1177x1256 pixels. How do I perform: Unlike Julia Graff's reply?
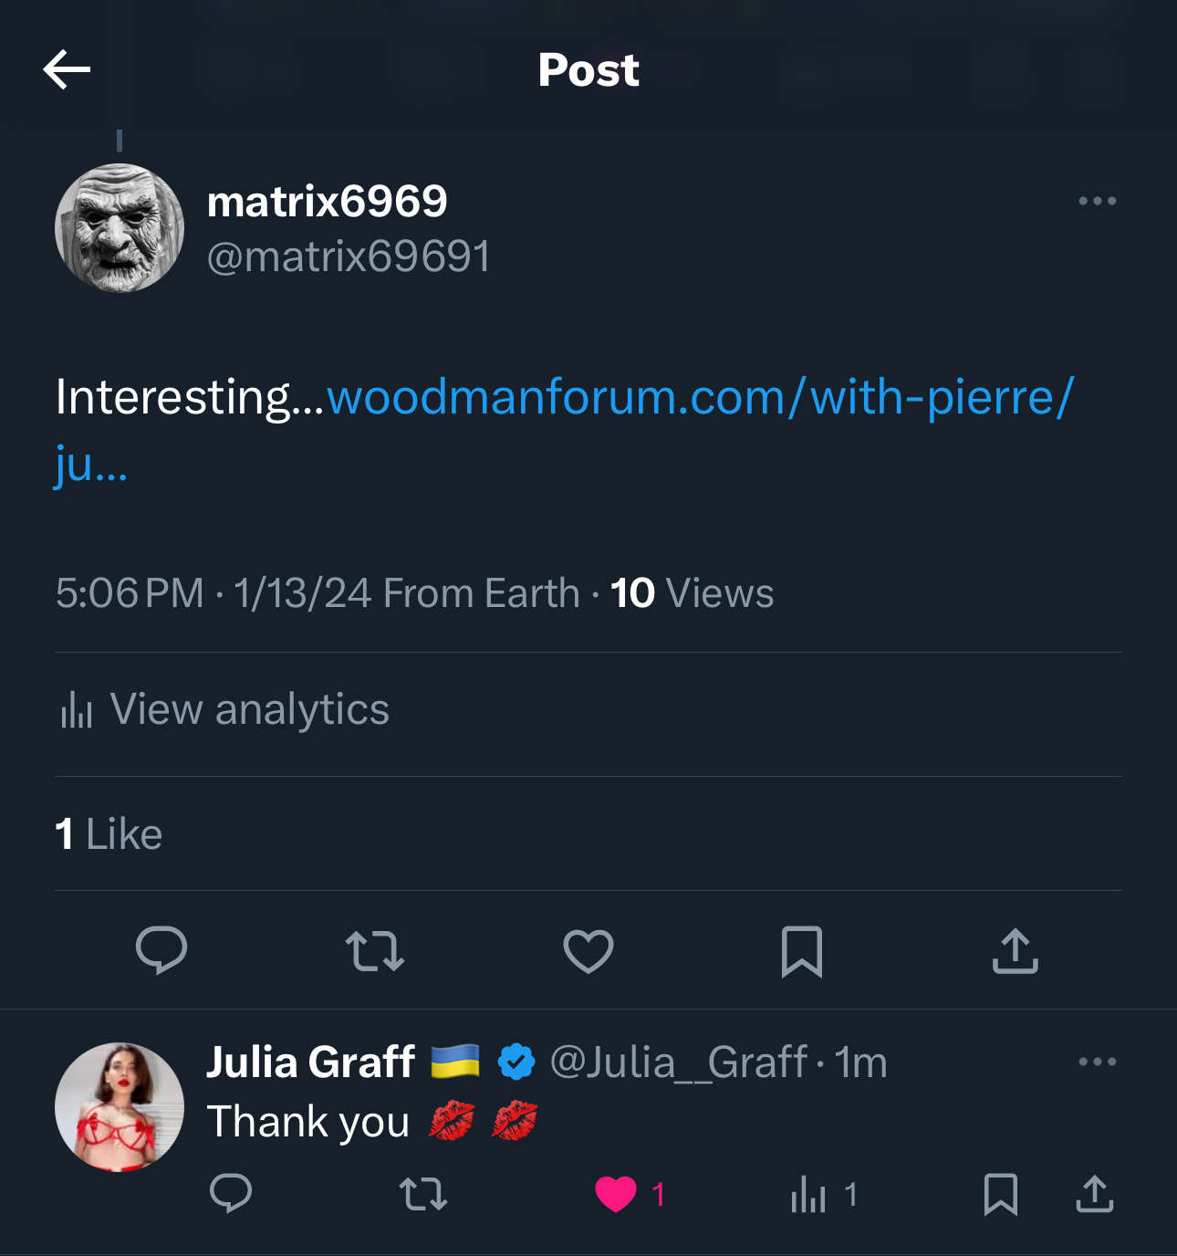[x=617, y=1194]
